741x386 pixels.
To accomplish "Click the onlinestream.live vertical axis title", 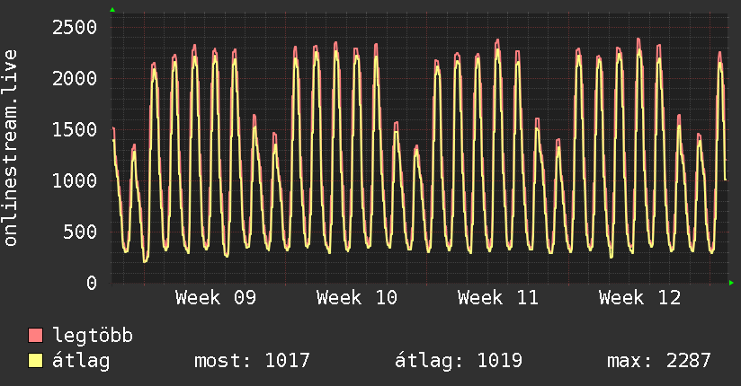I will 12,150.
